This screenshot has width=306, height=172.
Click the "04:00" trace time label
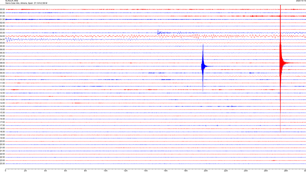coord(3,36)
